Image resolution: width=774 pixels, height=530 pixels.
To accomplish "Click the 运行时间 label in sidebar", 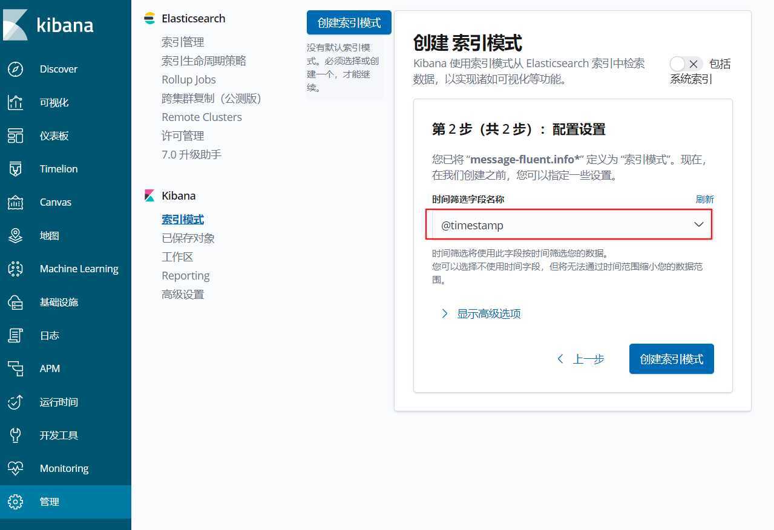I will [59, 402].
